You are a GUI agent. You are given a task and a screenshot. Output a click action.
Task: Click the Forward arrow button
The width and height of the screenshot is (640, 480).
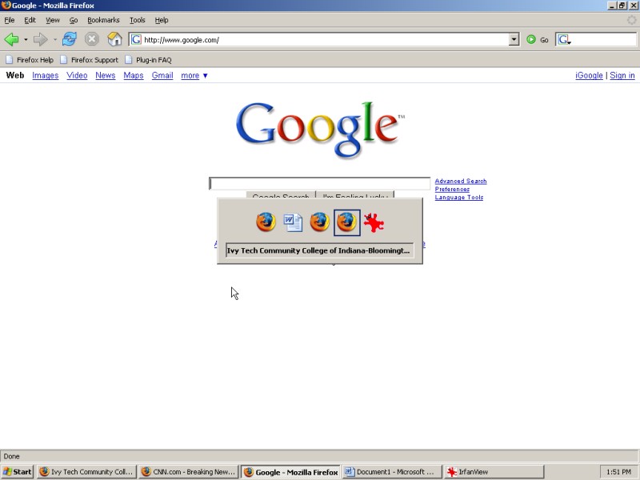click(40, 39)
